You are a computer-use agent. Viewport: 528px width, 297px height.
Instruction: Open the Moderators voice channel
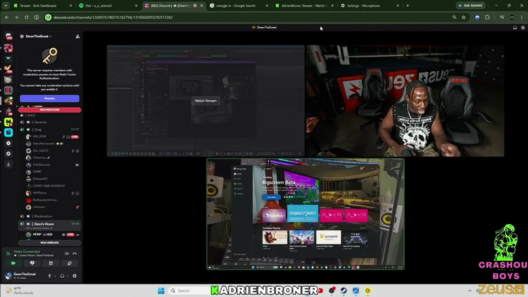[49, 216]
